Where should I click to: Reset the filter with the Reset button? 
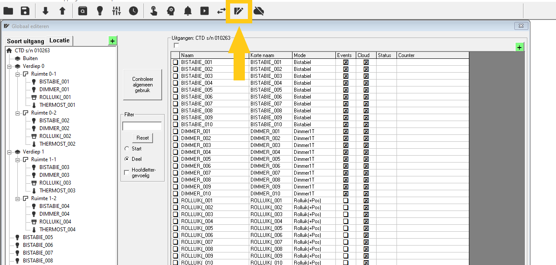coord(143,138)
